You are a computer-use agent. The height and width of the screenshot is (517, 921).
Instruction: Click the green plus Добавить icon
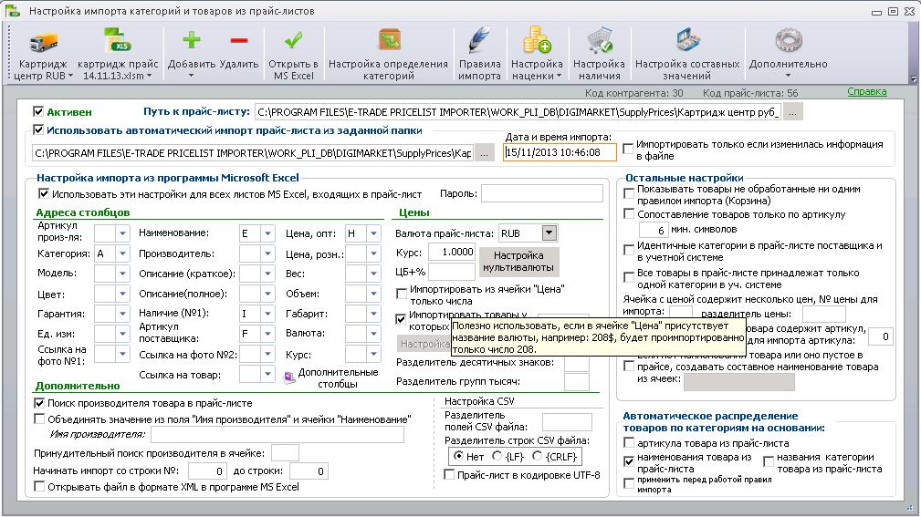(191, 40)
